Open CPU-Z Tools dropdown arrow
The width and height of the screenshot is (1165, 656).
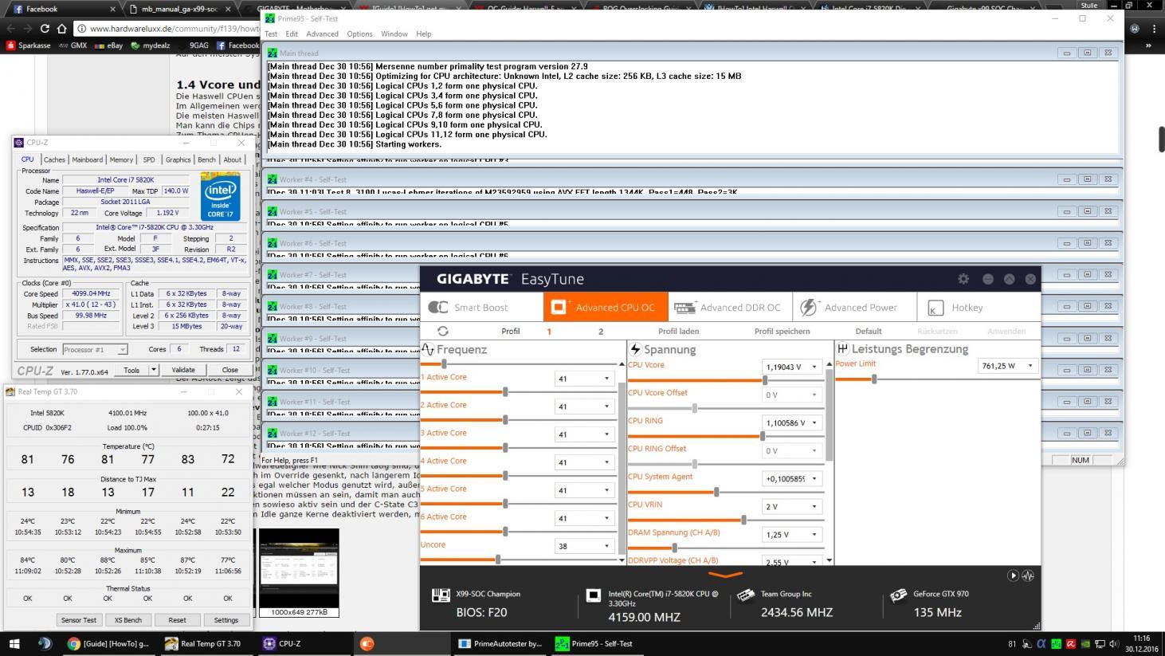153,370
